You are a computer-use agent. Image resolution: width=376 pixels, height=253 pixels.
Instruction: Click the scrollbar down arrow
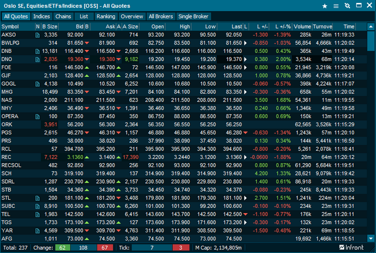point(371,238)
